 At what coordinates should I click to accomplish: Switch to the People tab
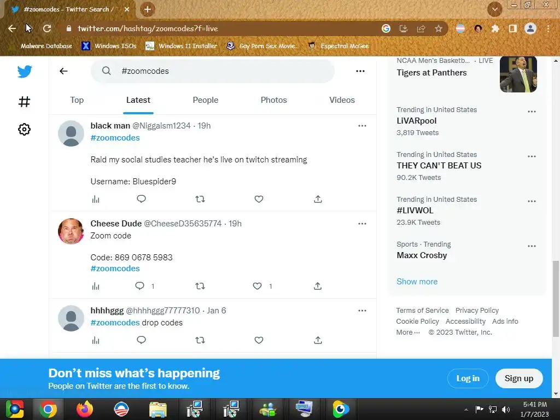(206, 100)
